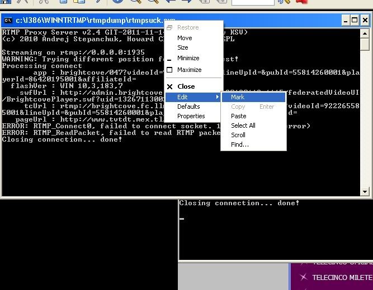This screenshot has width=373, height=290.
Task: Select Move in the system menu
Action: pyautogui.click(x=185, y=38)
